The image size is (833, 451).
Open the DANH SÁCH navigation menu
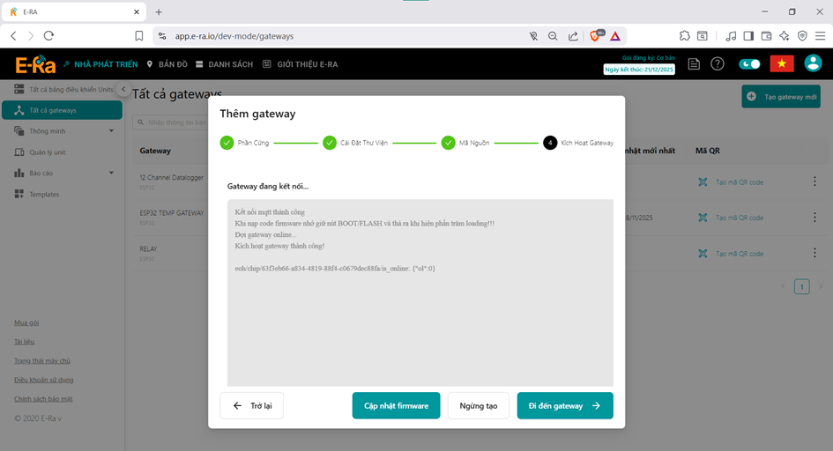[x=224, y=64]
